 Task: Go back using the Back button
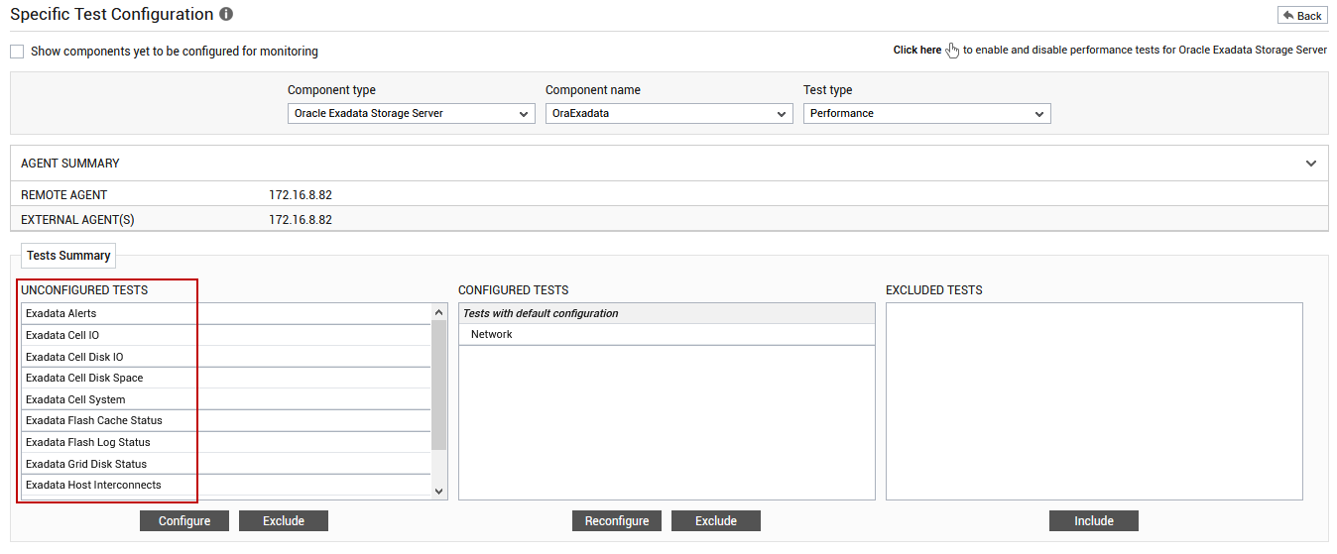1302,15
